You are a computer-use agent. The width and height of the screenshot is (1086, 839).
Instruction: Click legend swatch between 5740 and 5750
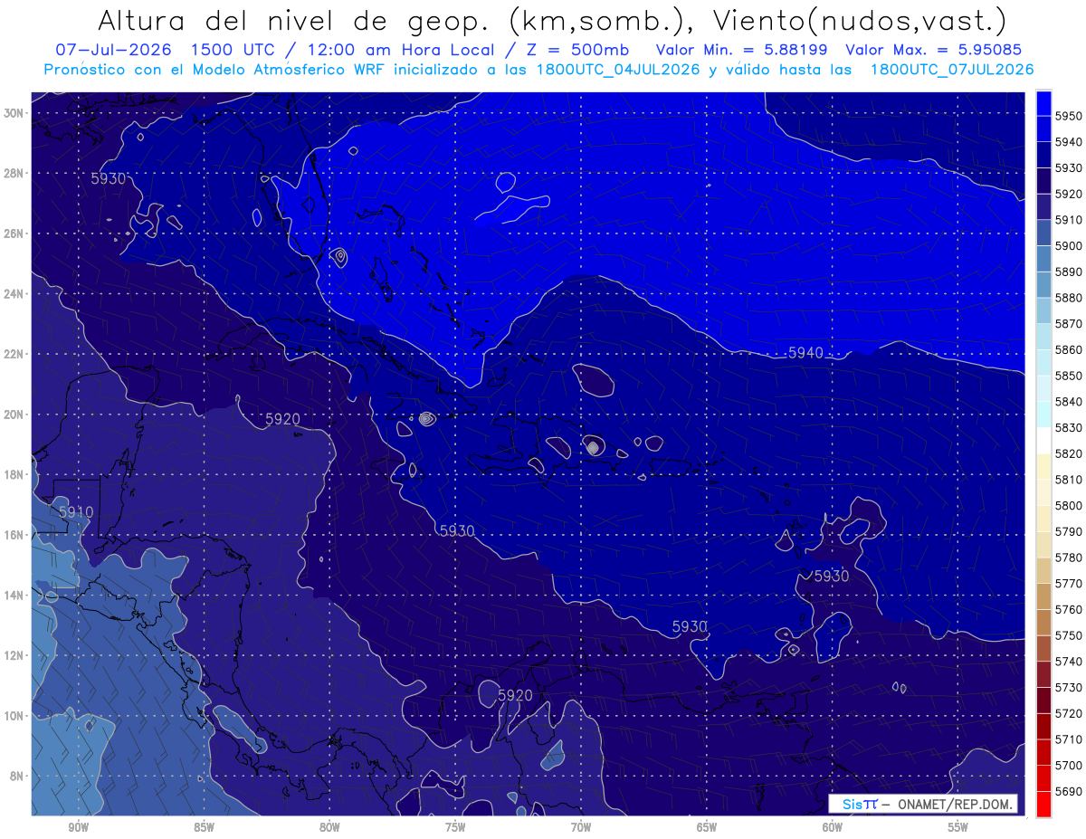[1043, 648]
